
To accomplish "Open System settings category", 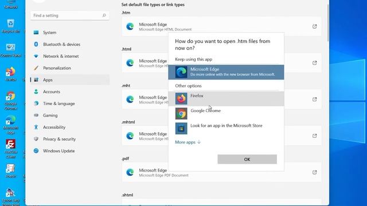I will [x=70, y=33].
